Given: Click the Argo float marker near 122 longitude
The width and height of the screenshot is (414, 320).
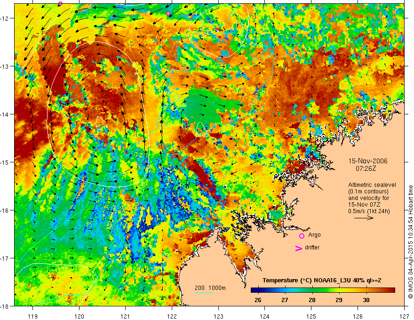Looking at the screenshot, I should coord(168,14).
